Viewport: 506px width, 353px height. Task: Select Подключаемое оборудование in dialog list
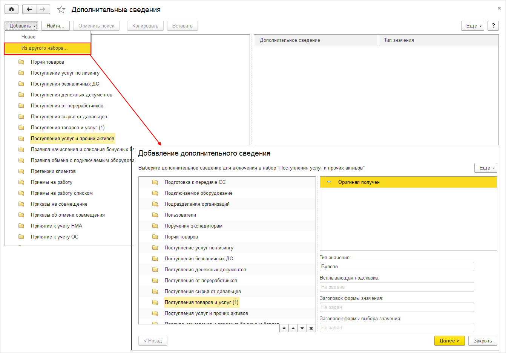click(x=199, y=193)
